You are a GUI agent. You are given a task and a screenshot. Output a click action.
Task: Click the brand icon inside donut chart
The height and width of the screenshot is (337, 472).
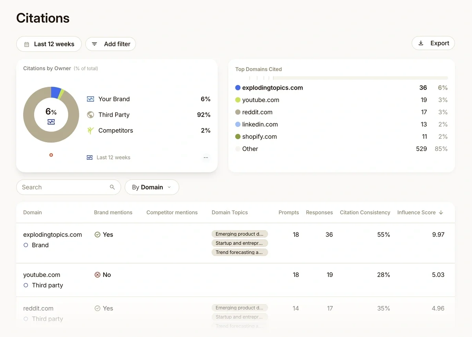[x=51, y=122]
